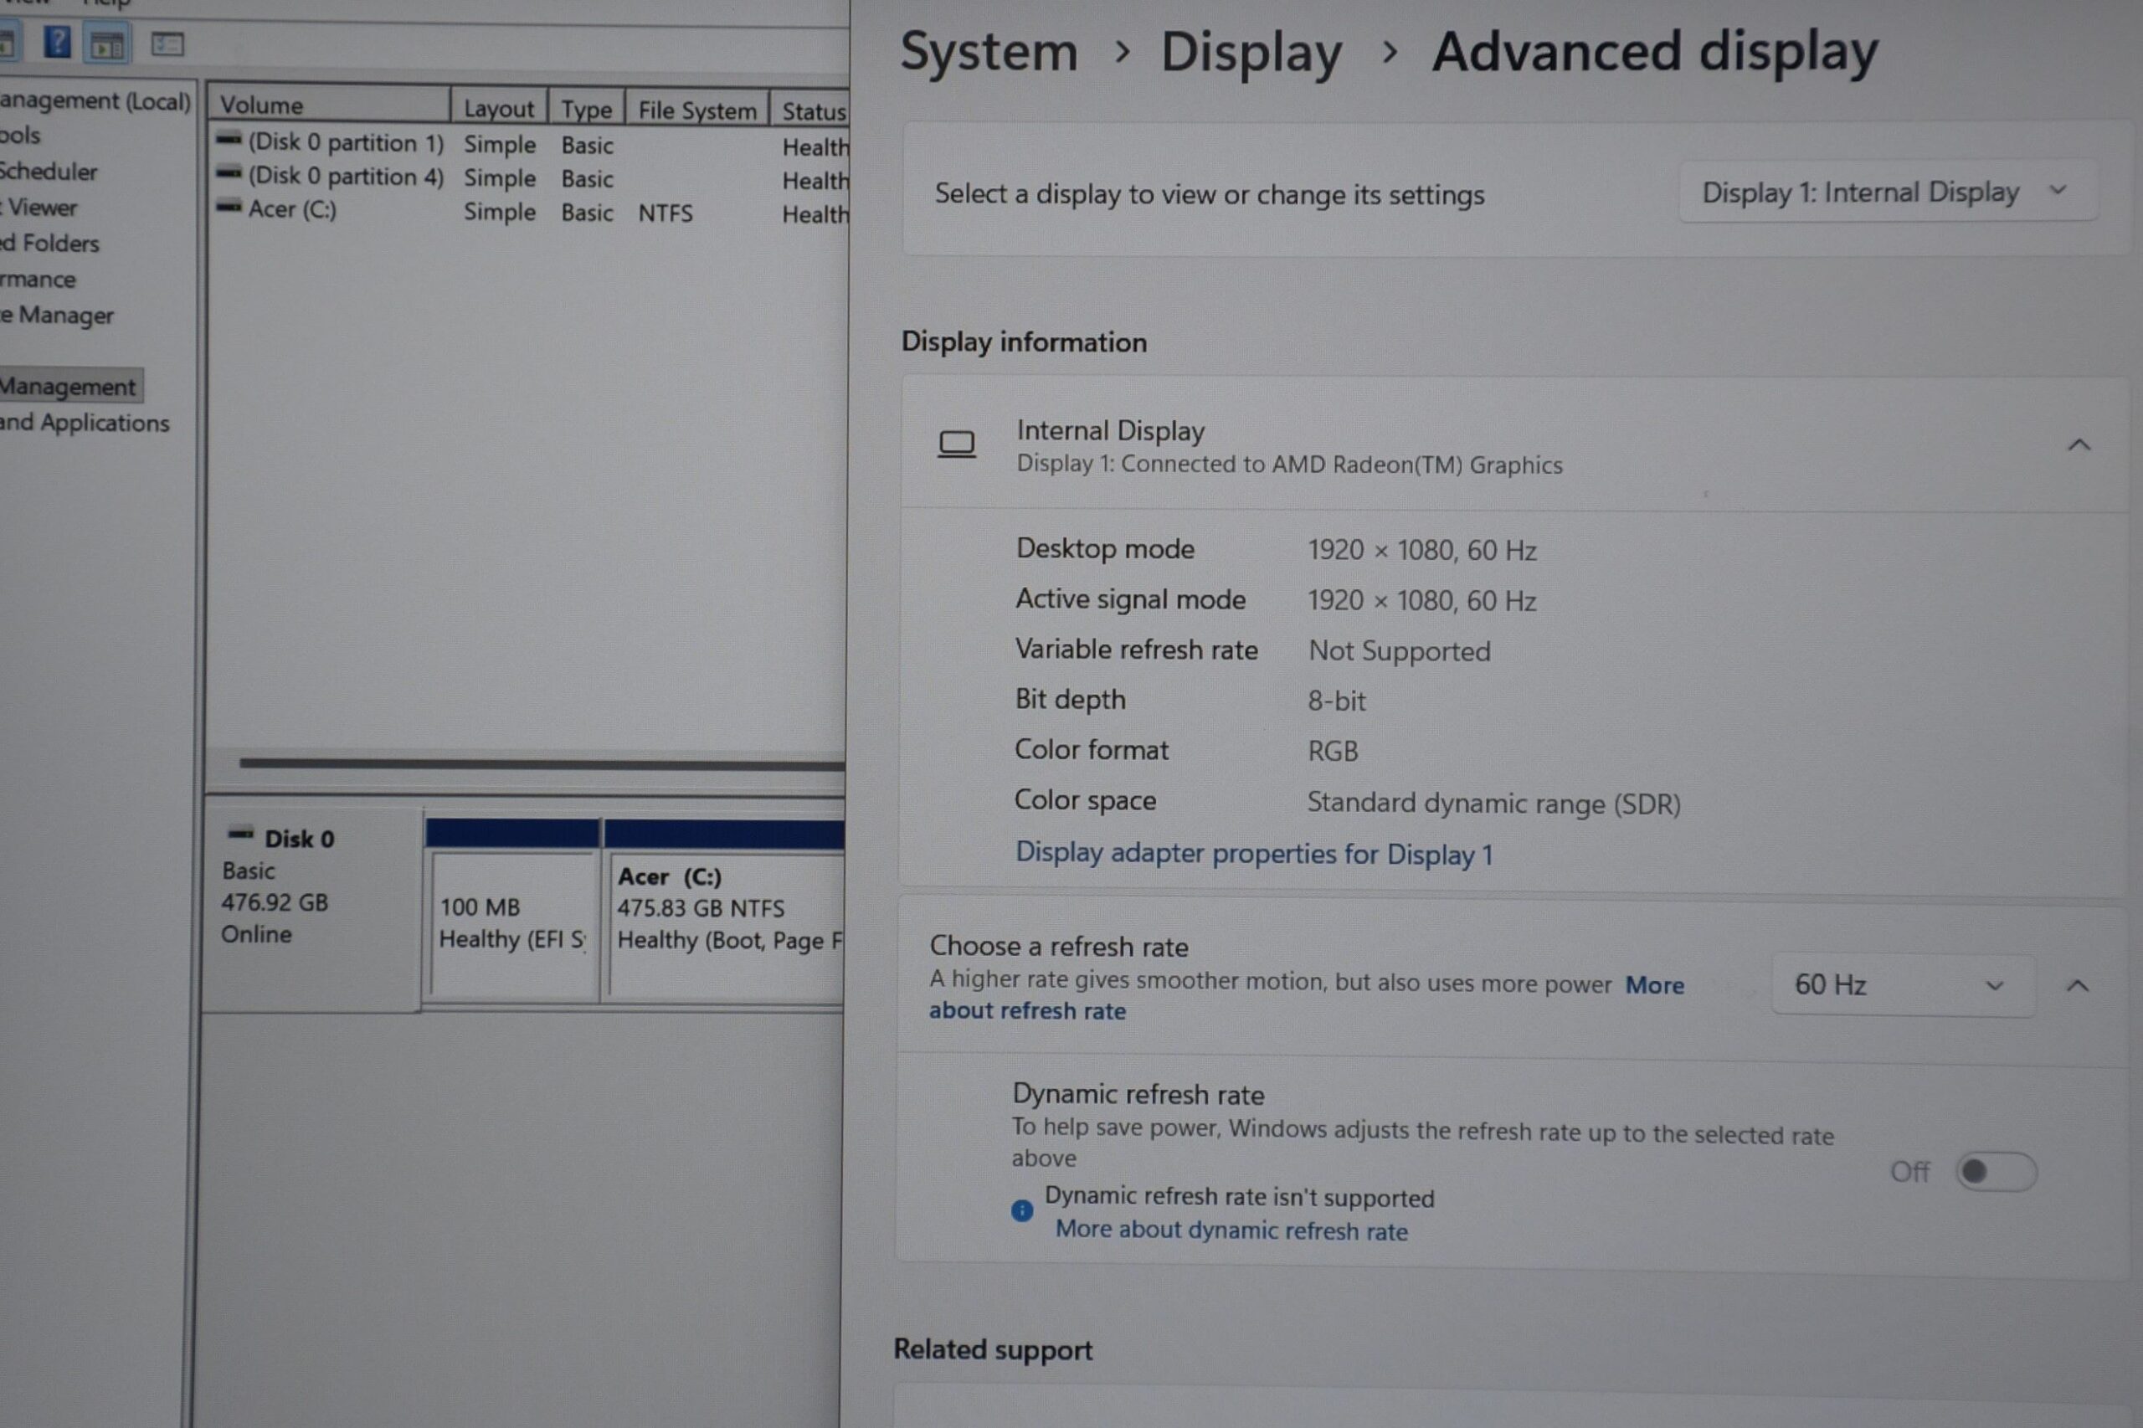
Task: Click the Standard dynamic range (SDR) value
Action: 1493,804
